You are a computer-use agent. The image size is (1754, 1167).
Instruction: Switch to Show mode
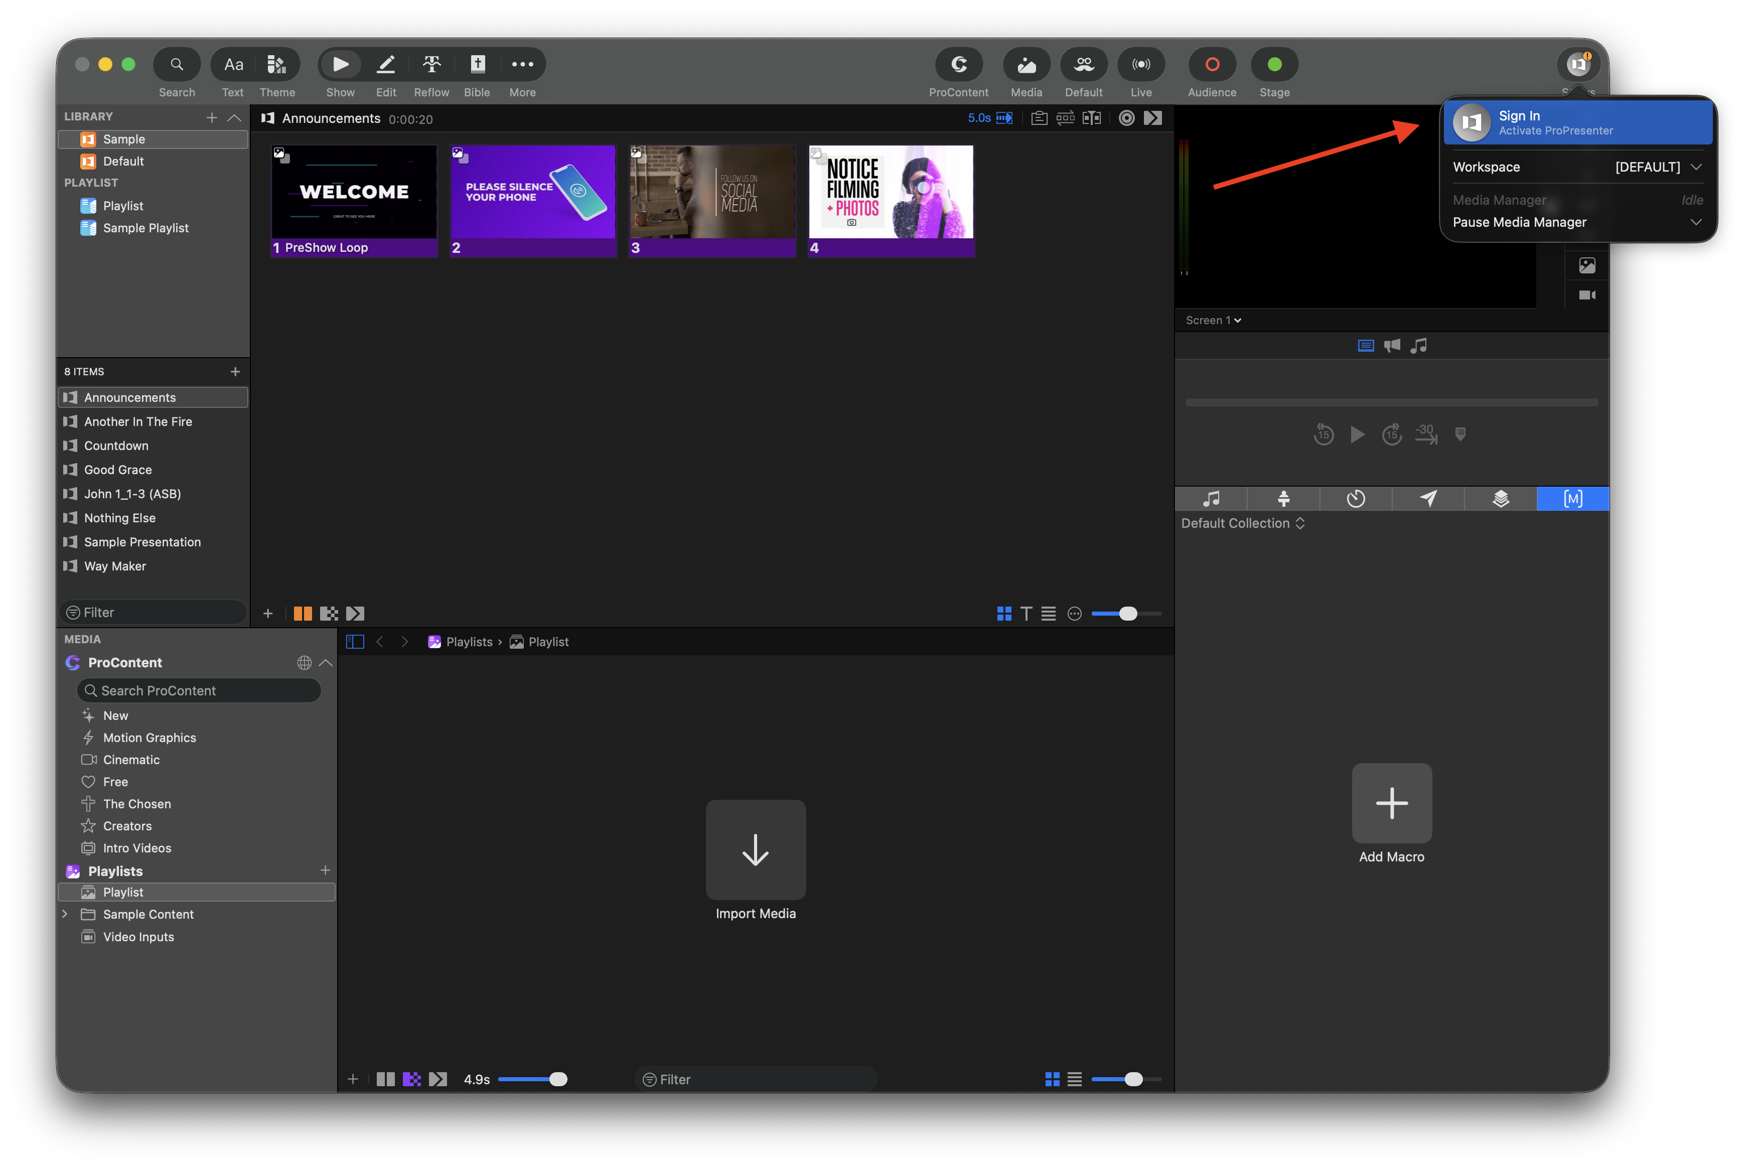(x=340, y=65)
